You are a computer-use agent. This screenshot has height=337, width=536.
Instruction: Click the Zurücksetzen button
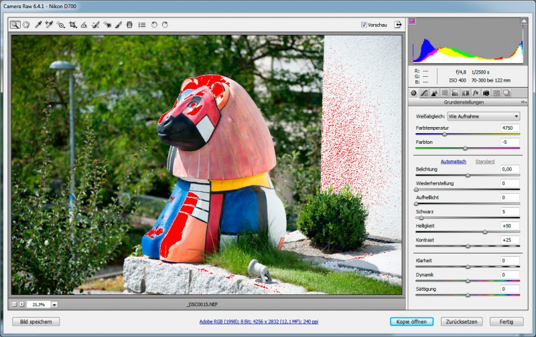tap(462, 322)
